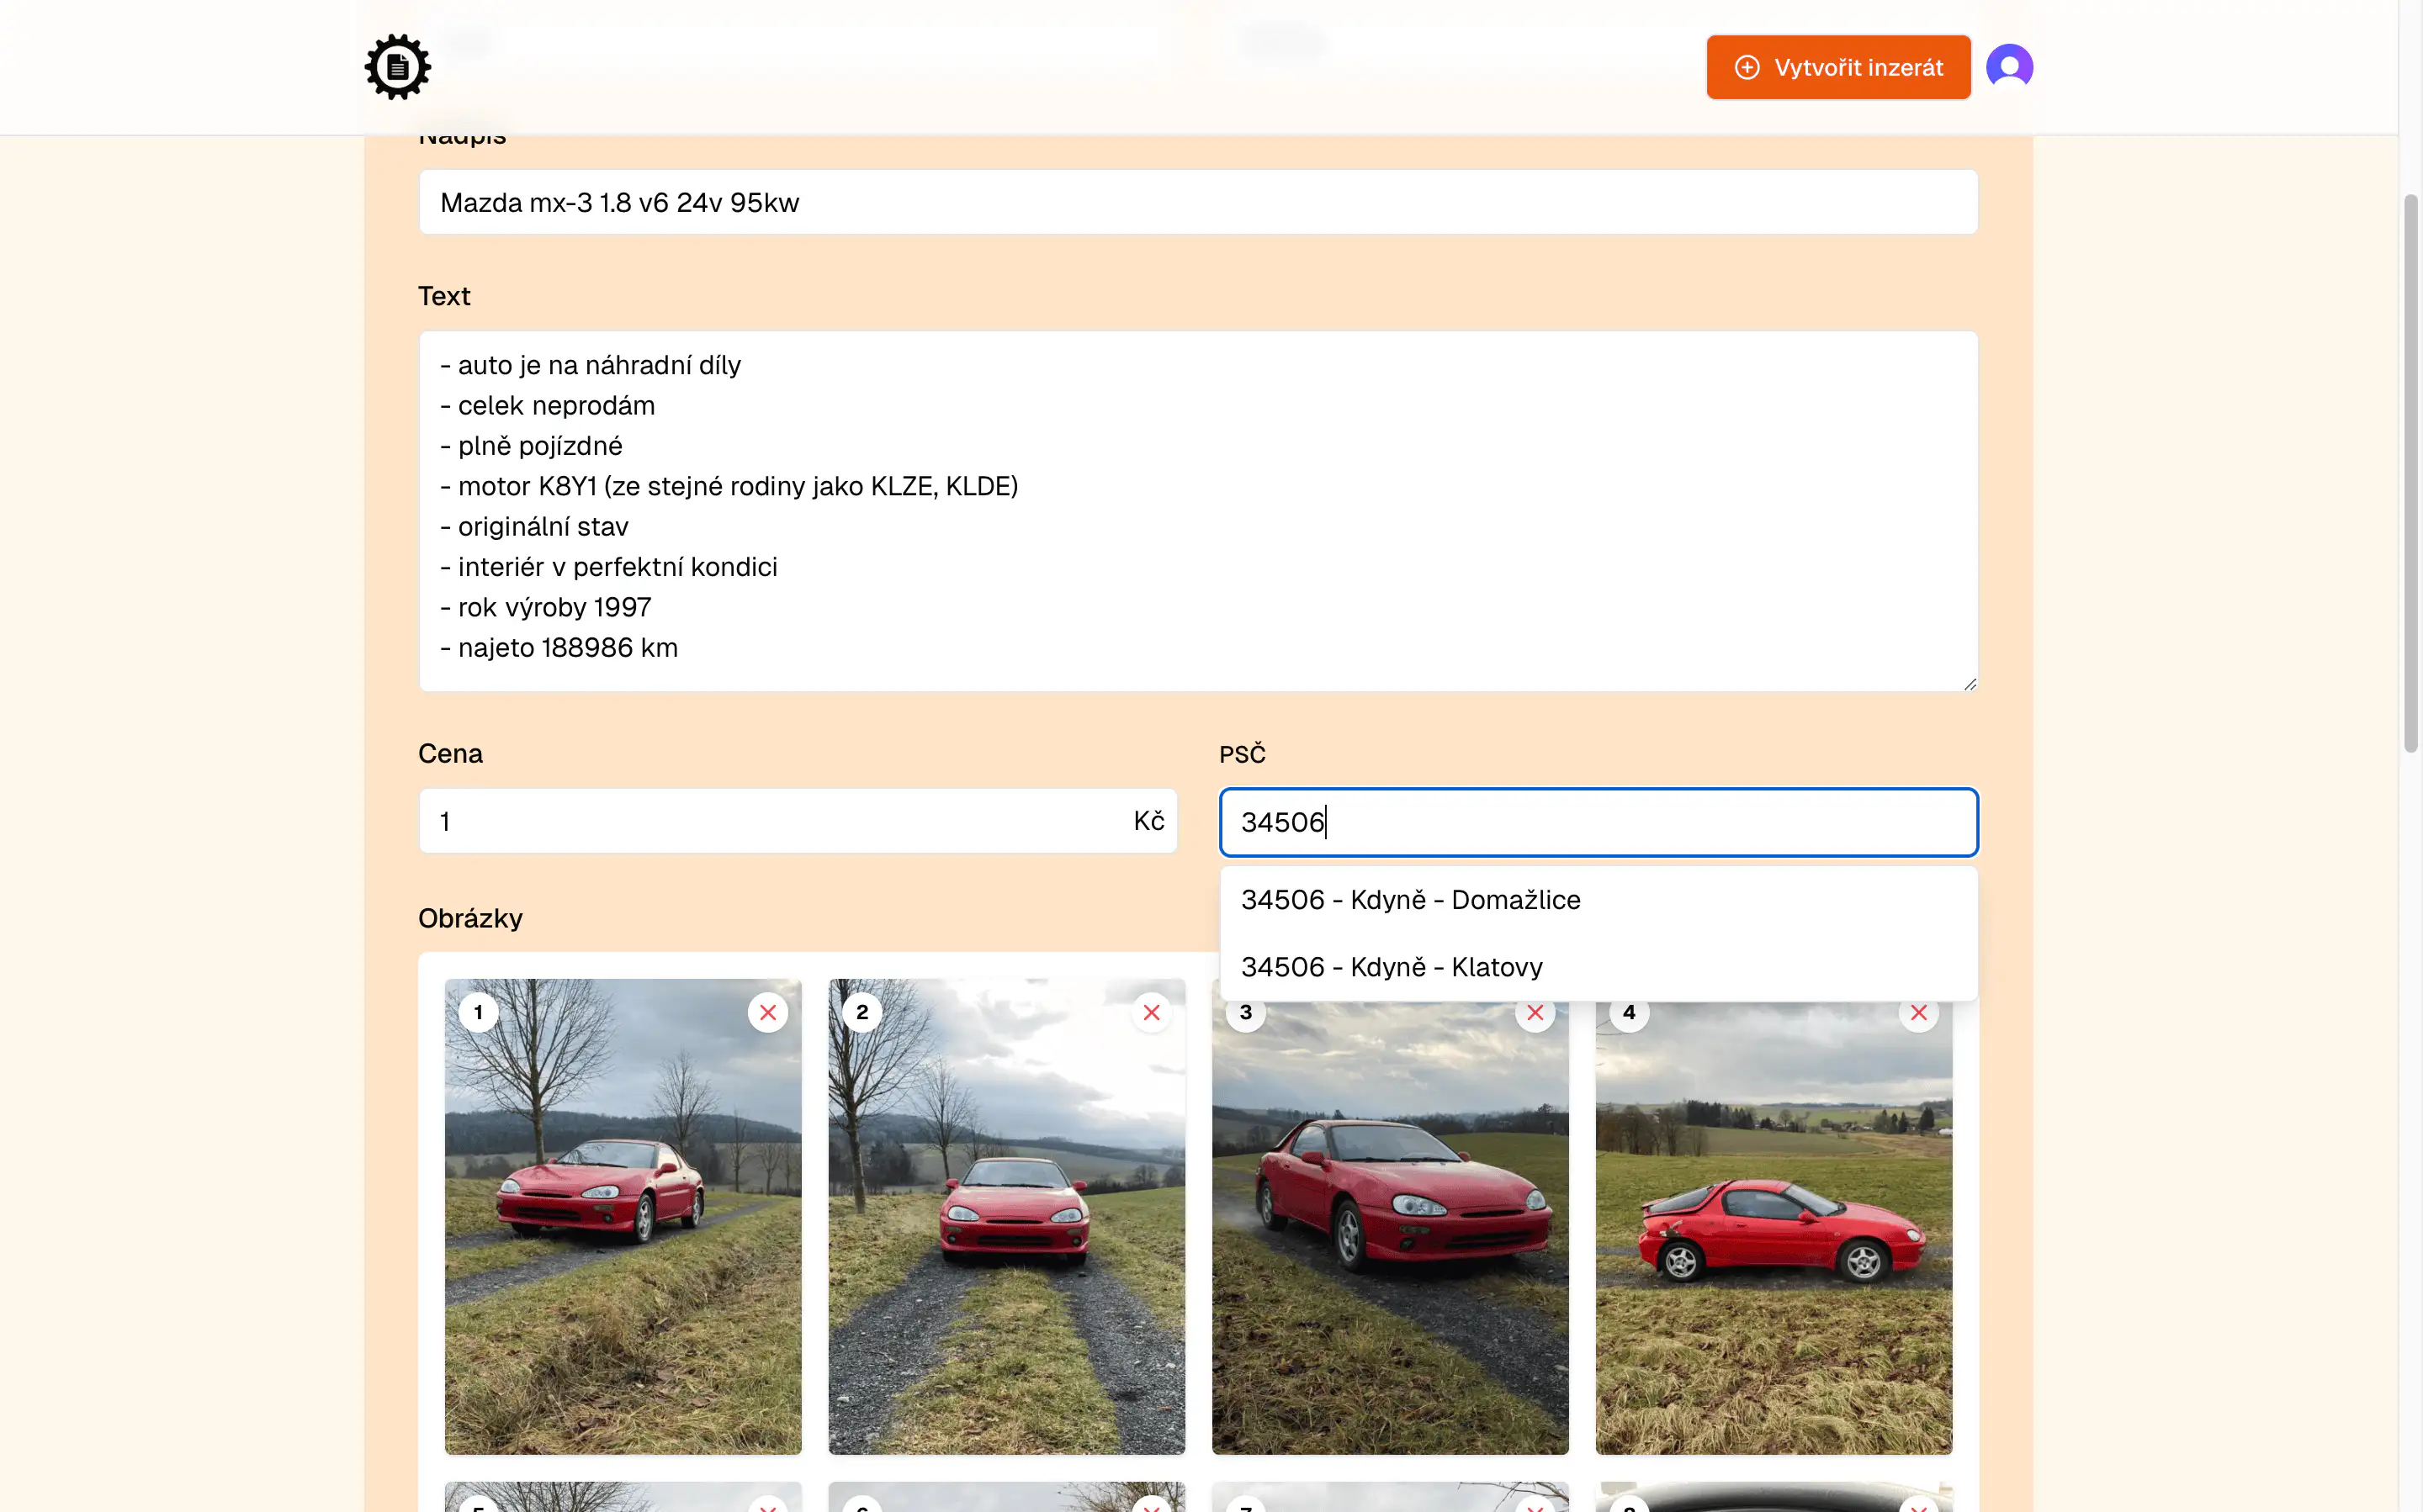This screenshot has width=2423, height=1512.
Task: Click the Nadpis title field
Action: (x=1197, y=202)
